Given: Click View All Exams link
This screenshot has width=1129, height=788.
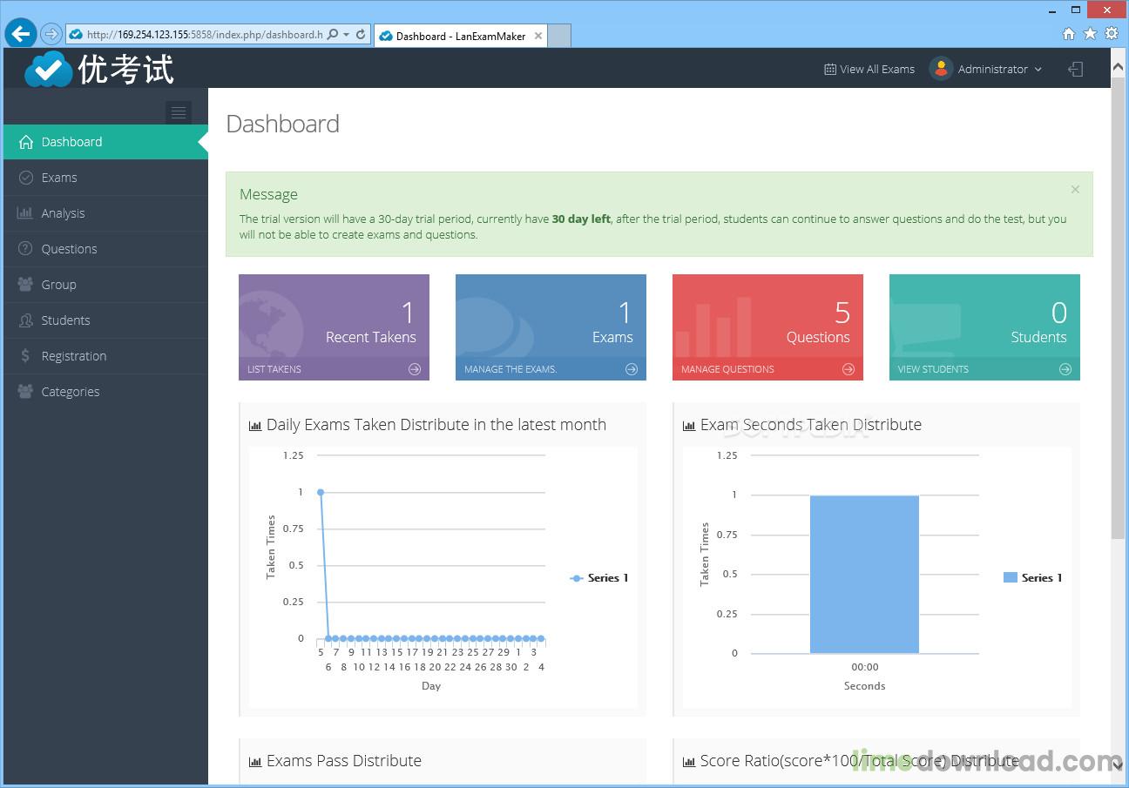Looking at the screenshot, I should coord(869,70).
